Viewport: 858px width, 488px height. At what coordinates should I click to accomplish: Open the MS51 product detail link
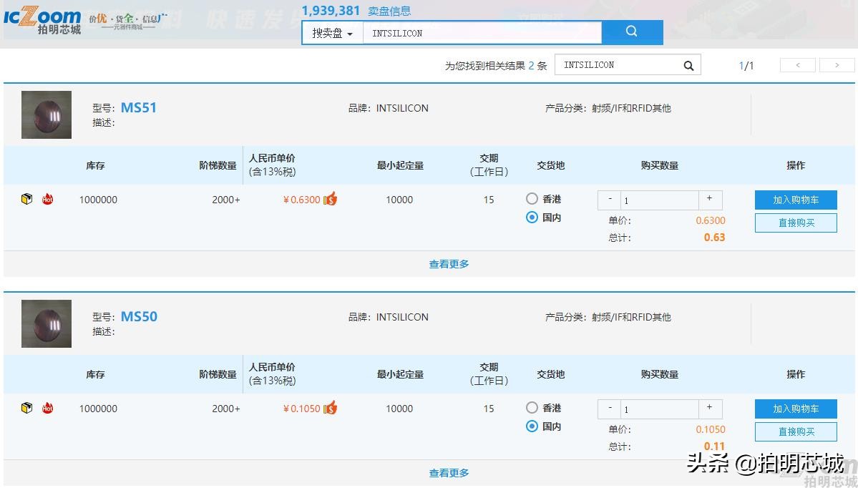139,107
